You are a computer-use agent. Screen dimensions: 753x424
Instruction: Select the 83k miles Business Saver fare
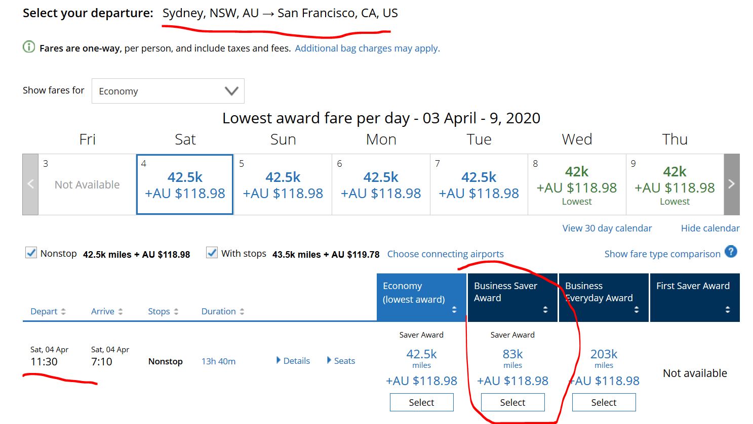[512, 402]
